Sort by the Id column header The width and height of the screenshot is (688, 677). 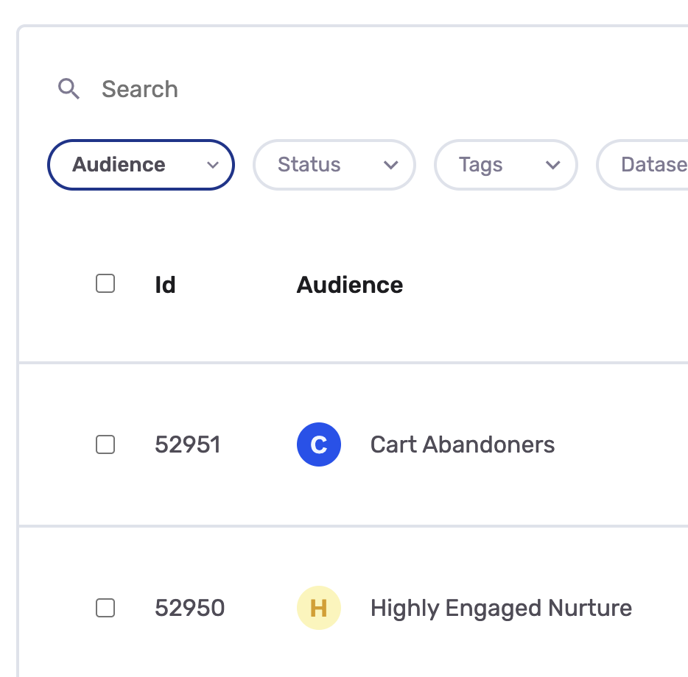coord(165,285)
